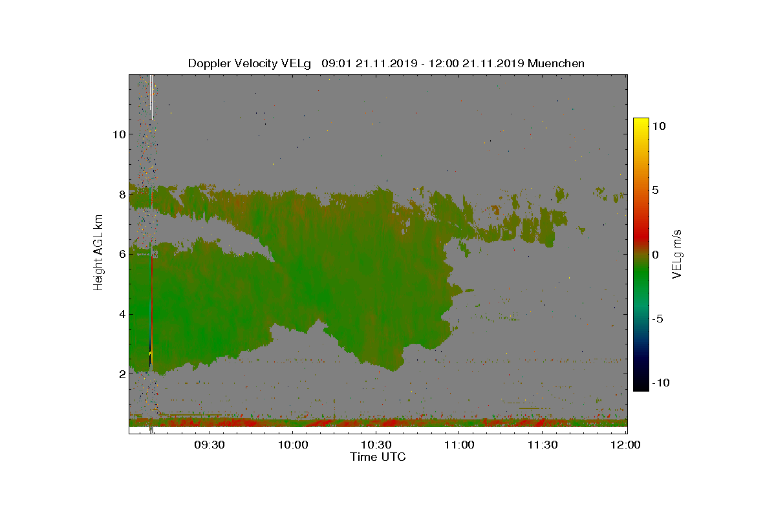Viewport: 776px width, 517px height.
Task: Click the colorbar tick label '0'
Action: pyautogui.click(x=655, y=255)
